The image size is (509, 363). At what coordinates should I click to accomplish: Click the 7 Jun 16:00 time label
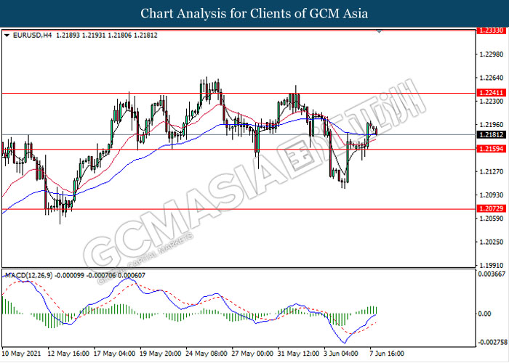click(387, 354)
